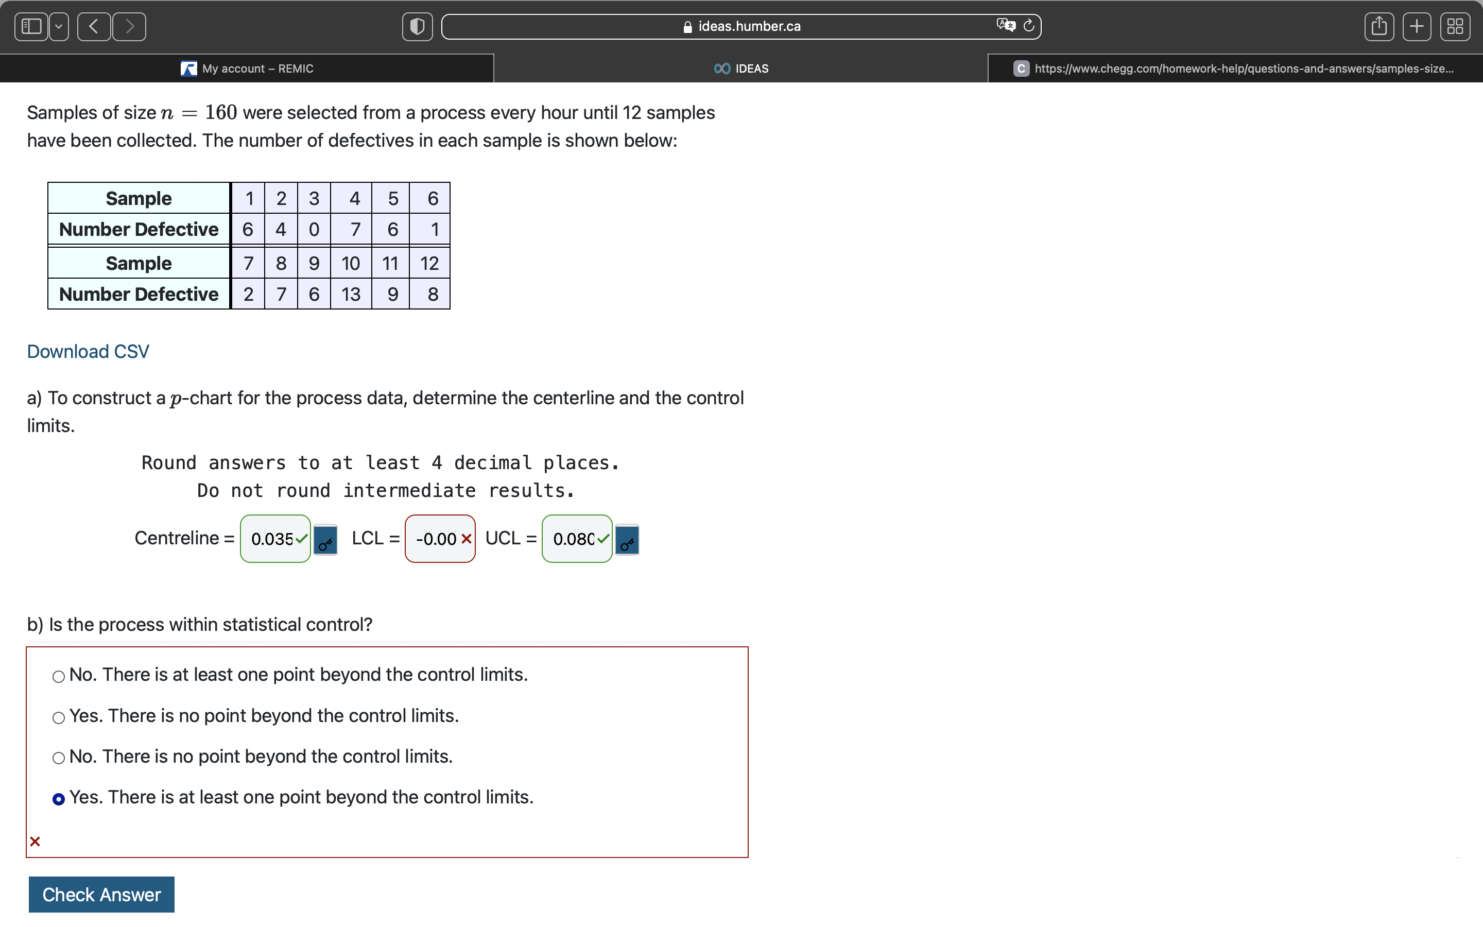
Task: Go back to the previous page
Action: 94,26
